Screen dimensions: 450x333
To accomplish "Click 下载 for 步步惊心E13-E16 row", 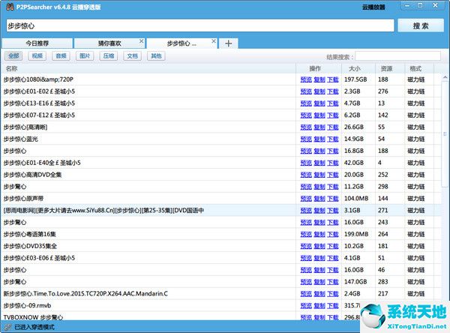I will pos(333,103).
